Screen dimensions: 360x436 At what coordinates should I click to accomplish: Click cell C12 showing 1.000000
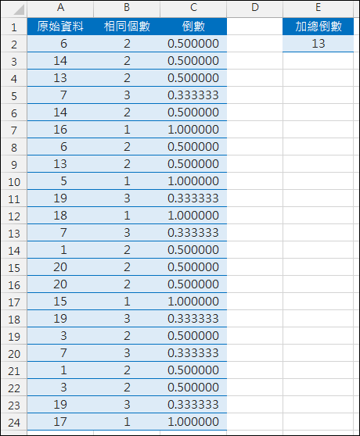193,216
